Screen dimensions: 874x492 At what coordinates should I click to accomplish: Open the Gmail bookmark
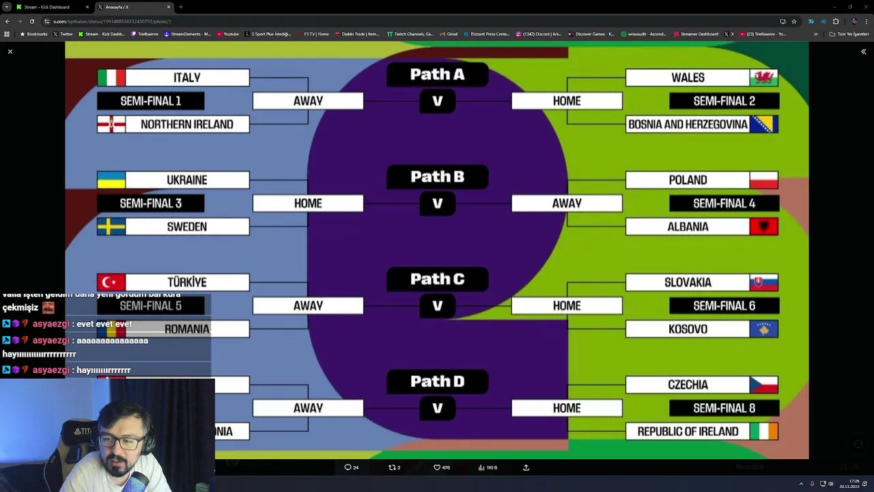[x=449, y=33]
